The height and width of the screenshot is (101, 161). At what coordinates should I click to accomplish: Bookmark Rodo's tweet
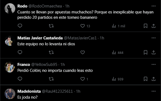[x=145, y=26]
